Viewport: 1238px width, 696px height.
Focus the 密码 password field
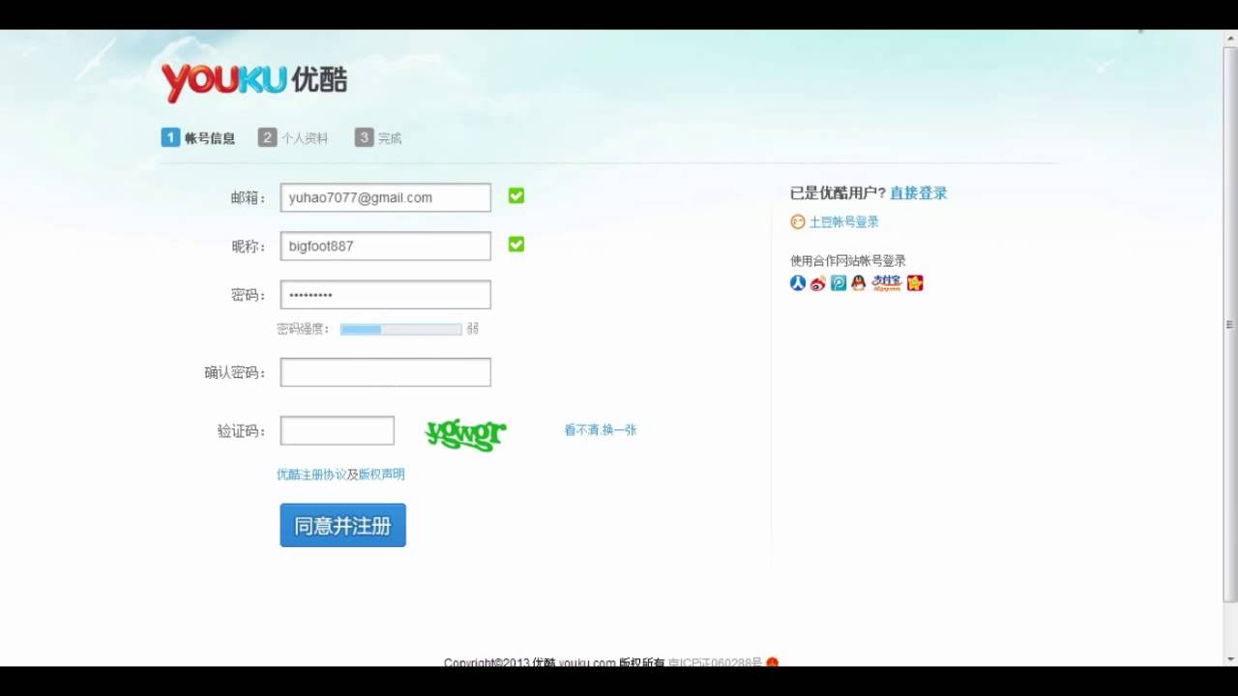[x=386, y=295]
